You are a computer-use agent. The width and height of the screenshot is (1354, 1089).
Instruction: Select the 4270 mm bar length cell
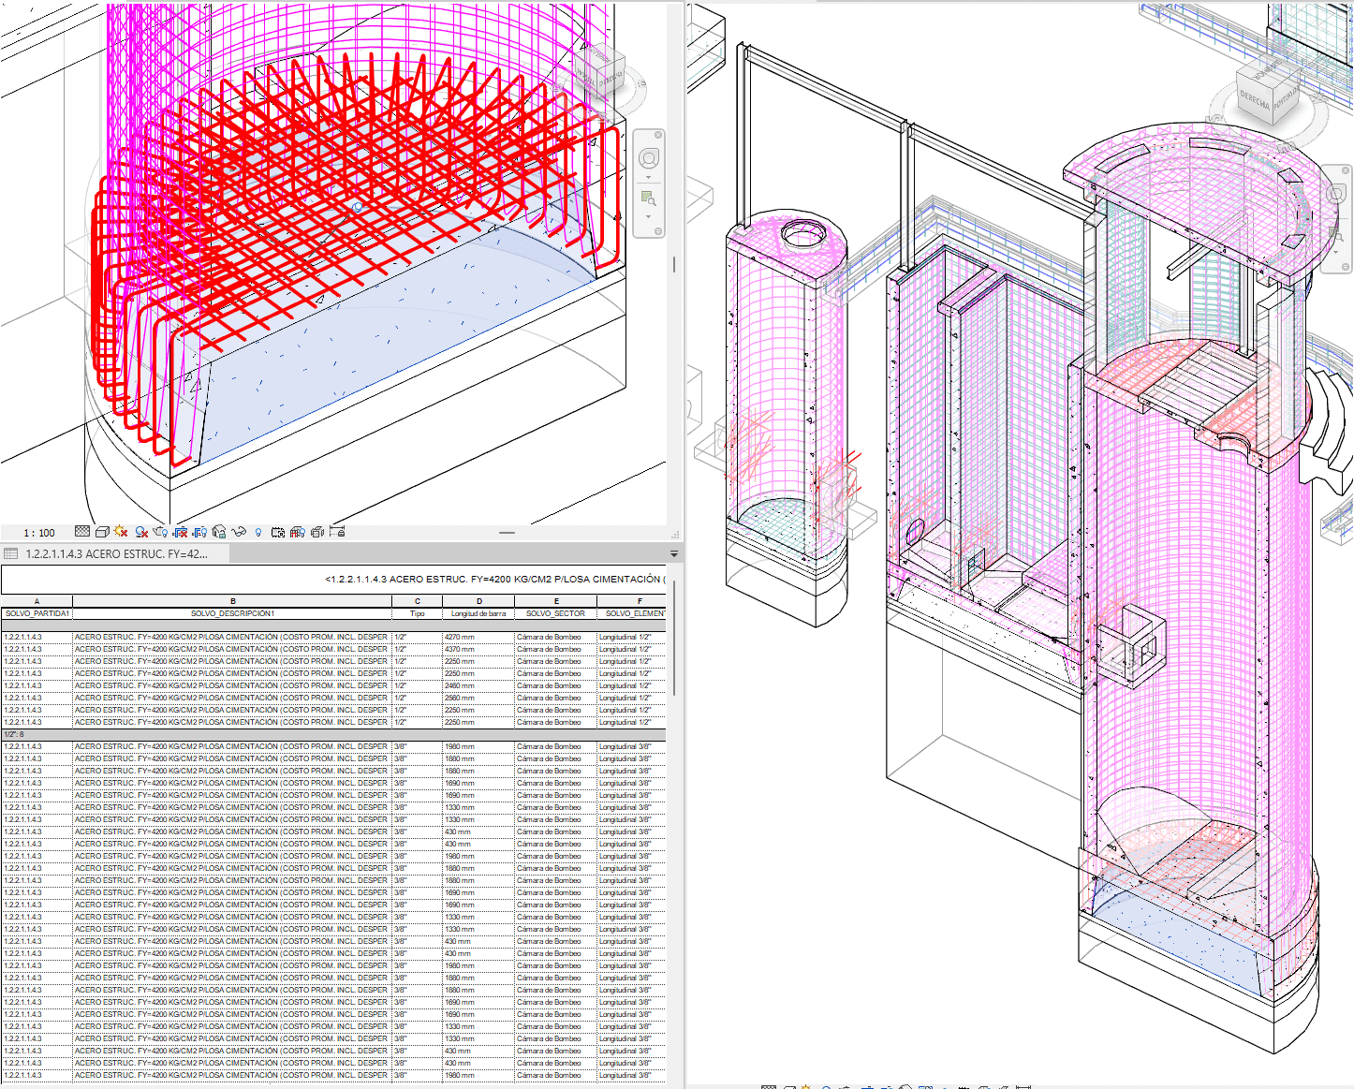coord(478,637)
